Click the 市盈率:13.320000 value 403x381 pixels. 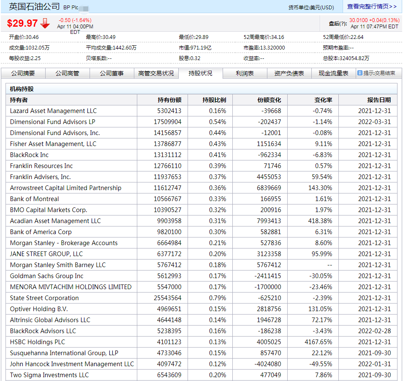[x=264, y=48]
